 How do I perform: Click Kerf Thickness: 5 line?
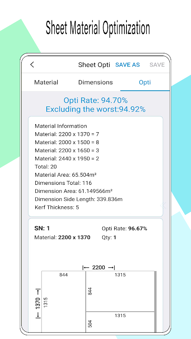(57, 207)
